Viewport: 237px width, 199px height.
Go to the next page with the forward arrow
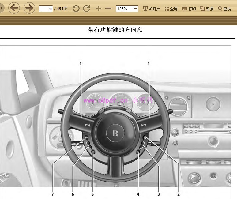click(x=29, y=8)
